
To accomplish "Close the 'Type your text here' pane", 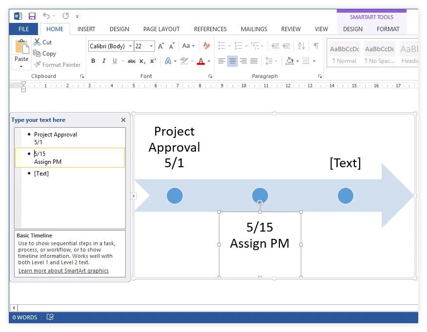I will click(x=123, y=120).
